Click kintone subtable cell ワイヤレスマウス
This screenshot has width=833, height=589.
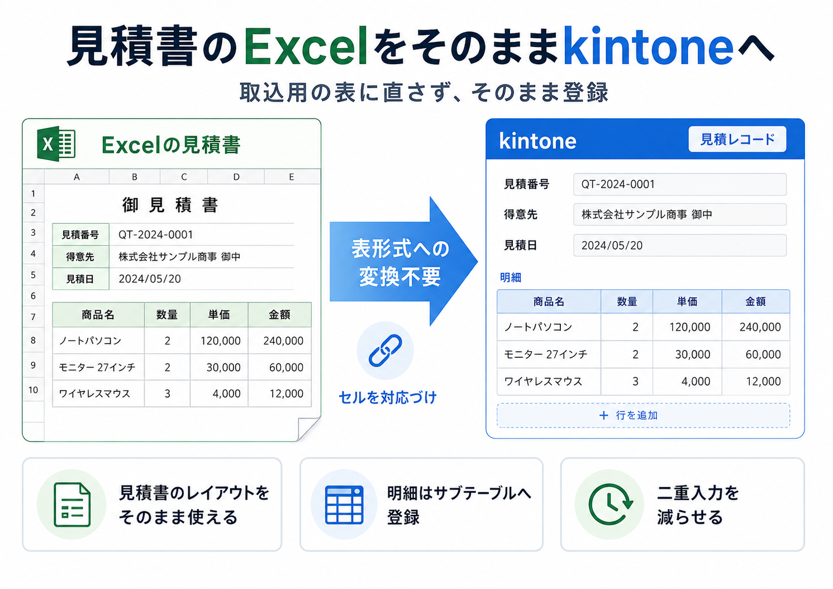(549, 382)
